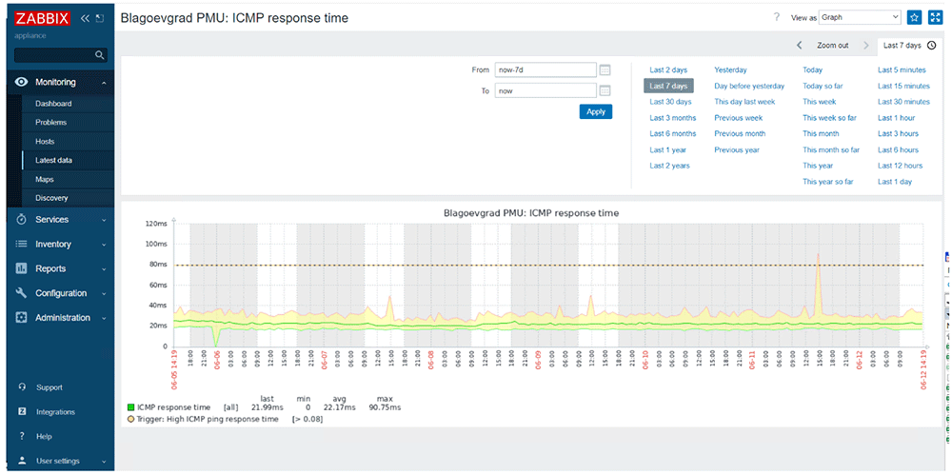Image resolution: width=952 pixels, height=475 pixels.
Task: Select the Day before yesterday range
Action: point(749,87)
